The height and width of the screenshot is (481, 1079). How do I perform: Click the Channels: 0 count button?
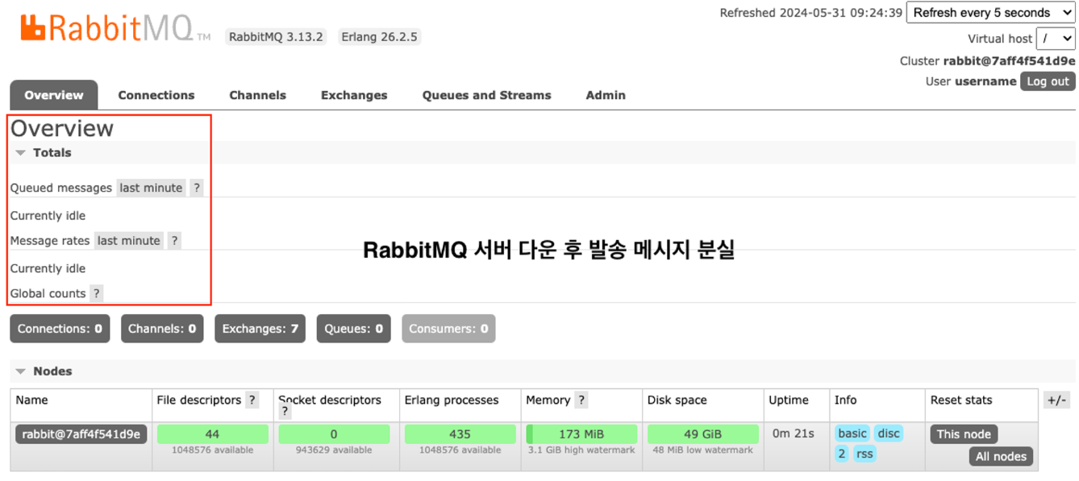(162, 329)
